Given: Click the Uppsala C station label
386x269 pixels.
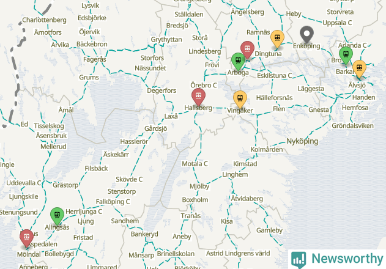Looking at the screenshot, I should (337, 23).
